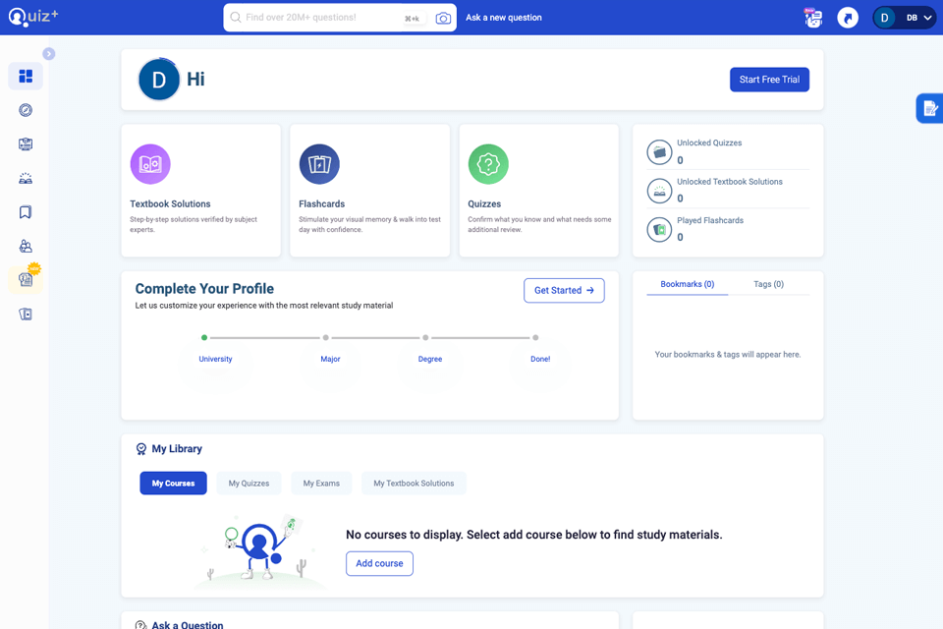
Task: Click the Unlocked Textbook Solutions label
Action: click(730, 181)
